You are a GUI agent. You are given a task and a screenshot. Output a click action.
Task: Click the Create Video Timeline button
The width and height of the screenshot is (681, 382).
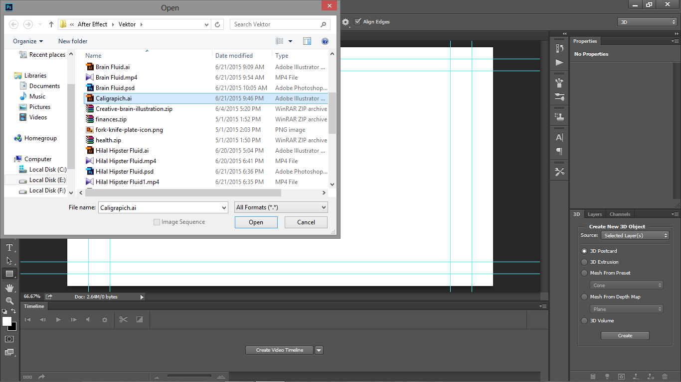[280, 350]
